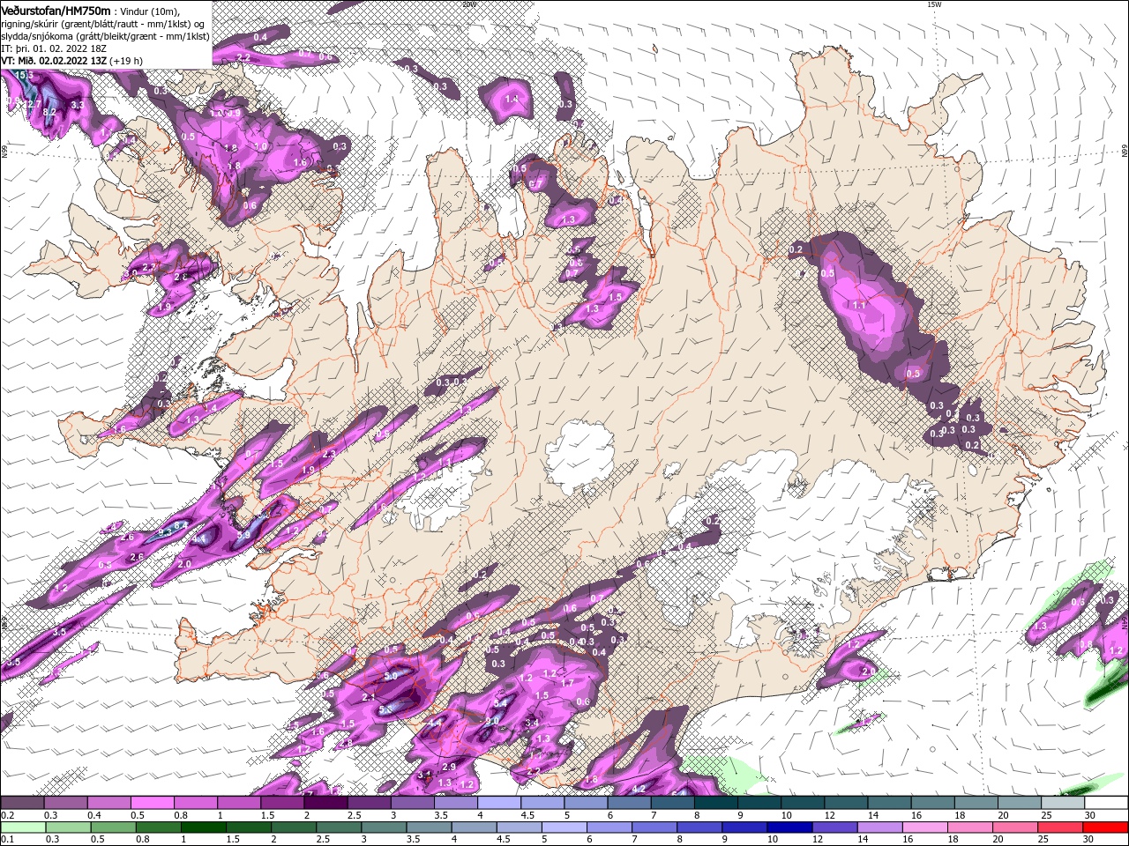
Task: Pick the darkest green 1 swatch in bottom scale
Action: point(204,827)
